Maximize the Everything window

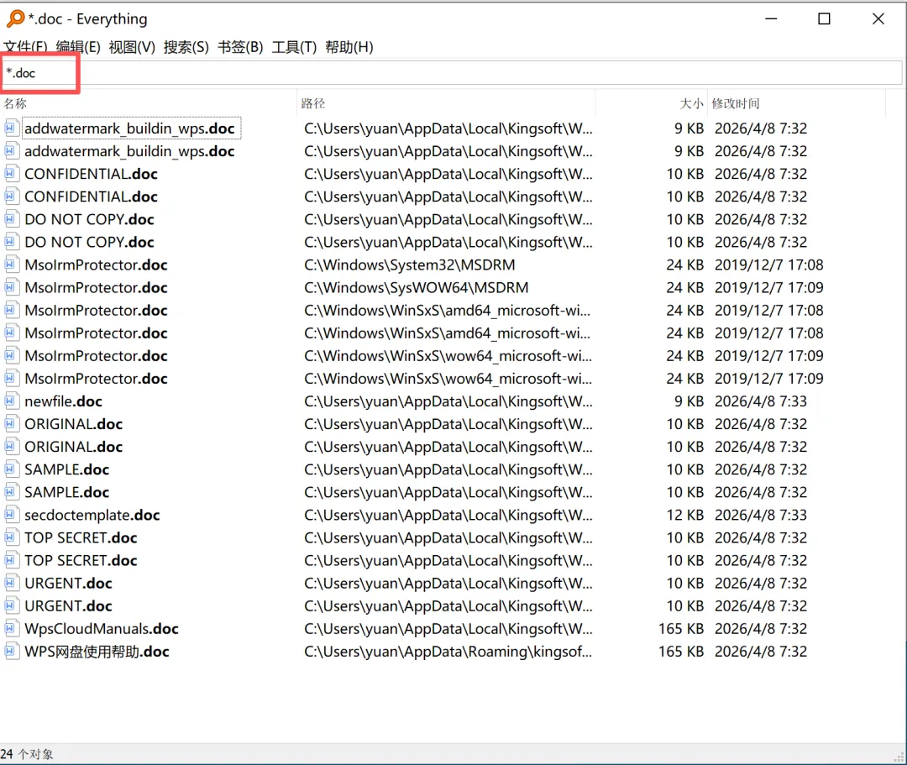tap(825, 19)
